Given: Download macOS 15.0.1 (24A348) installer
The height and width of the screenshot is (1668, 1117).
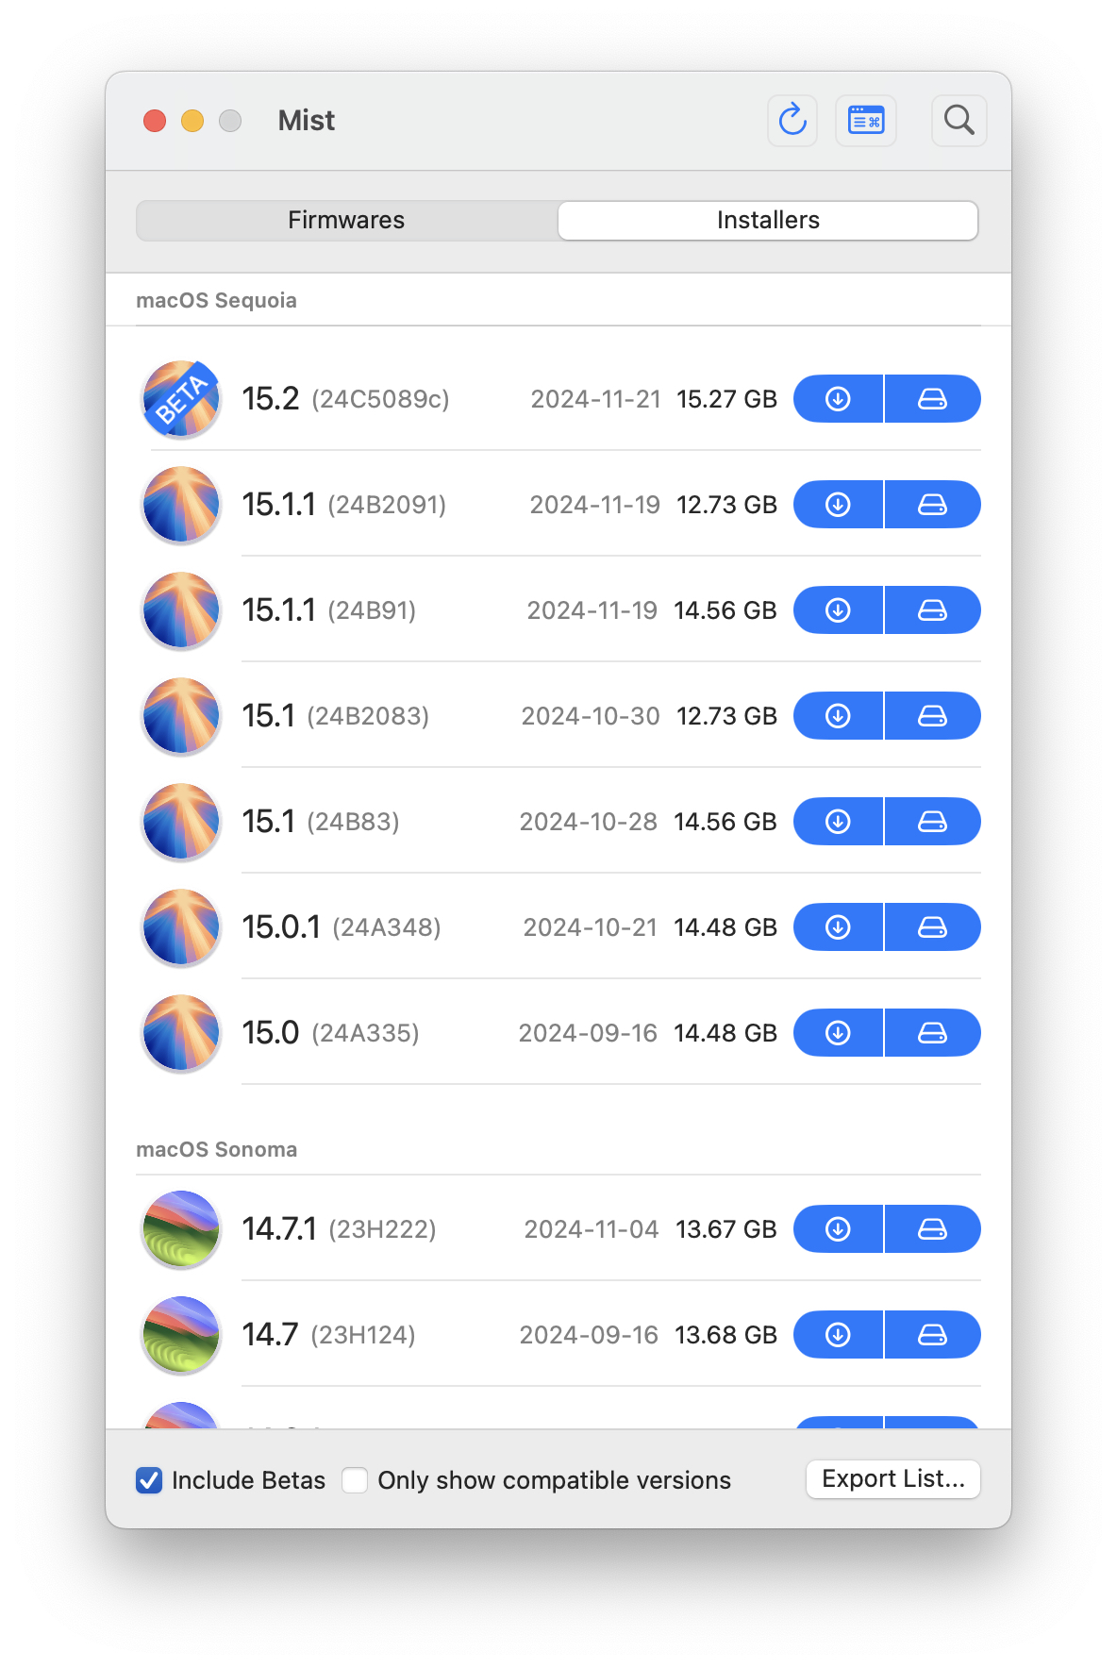Looking at the screenshot, I should [838, 927].
